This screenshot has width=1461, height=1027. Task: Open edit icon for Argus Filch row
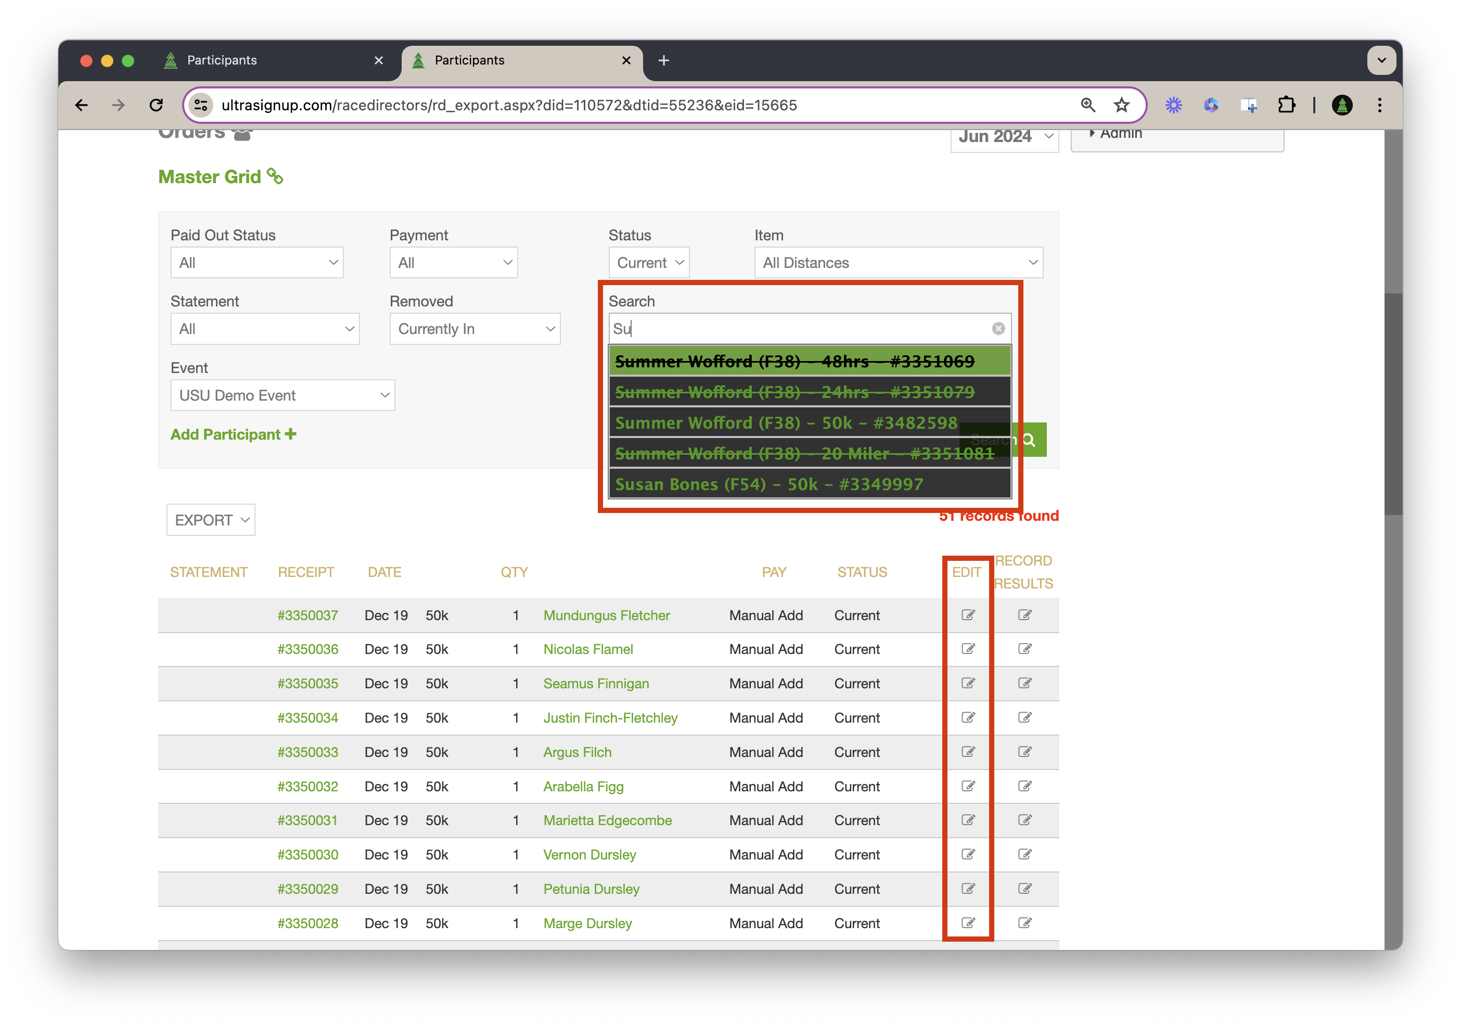[968, 751]
